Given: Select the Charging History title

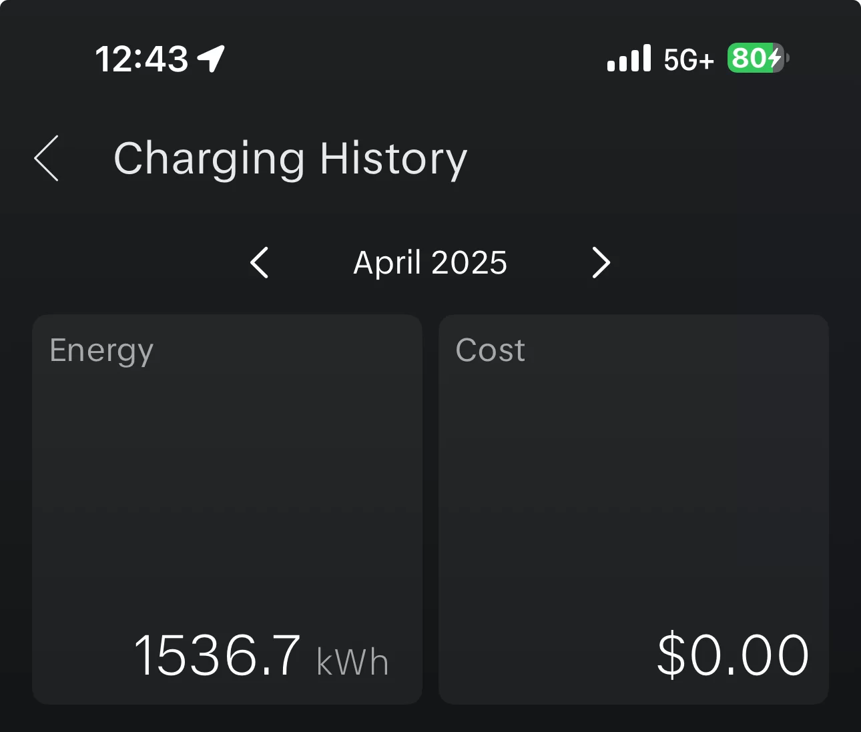Looking at the screenshot, I should (290, 159).
